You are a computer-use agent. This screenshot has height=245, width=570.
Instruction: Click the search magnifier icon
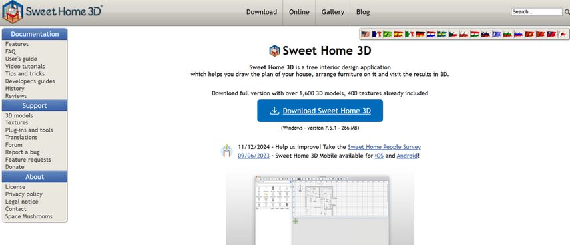click(x=567, y=12)
